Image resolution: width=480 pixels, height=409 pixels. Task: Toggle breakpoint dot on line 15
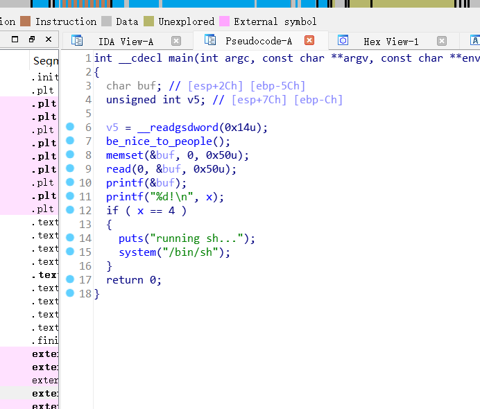click(70, 252)
